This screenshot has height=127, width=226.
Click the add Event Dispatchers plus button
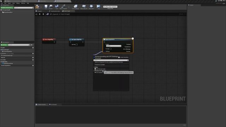tap(33, 66)
